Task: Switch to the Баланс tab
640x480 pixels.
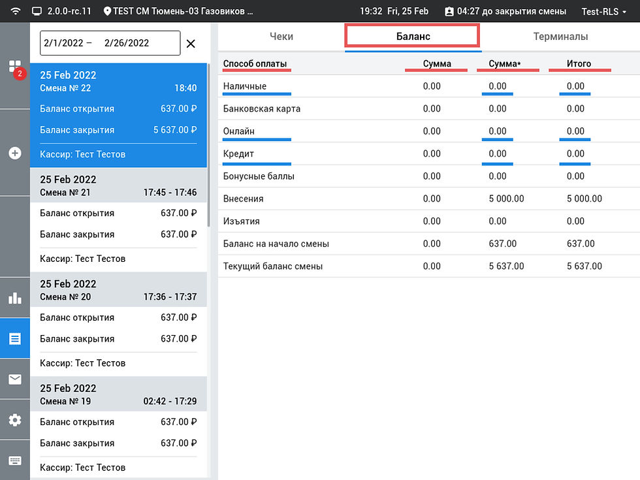Action: click(413, 37)
